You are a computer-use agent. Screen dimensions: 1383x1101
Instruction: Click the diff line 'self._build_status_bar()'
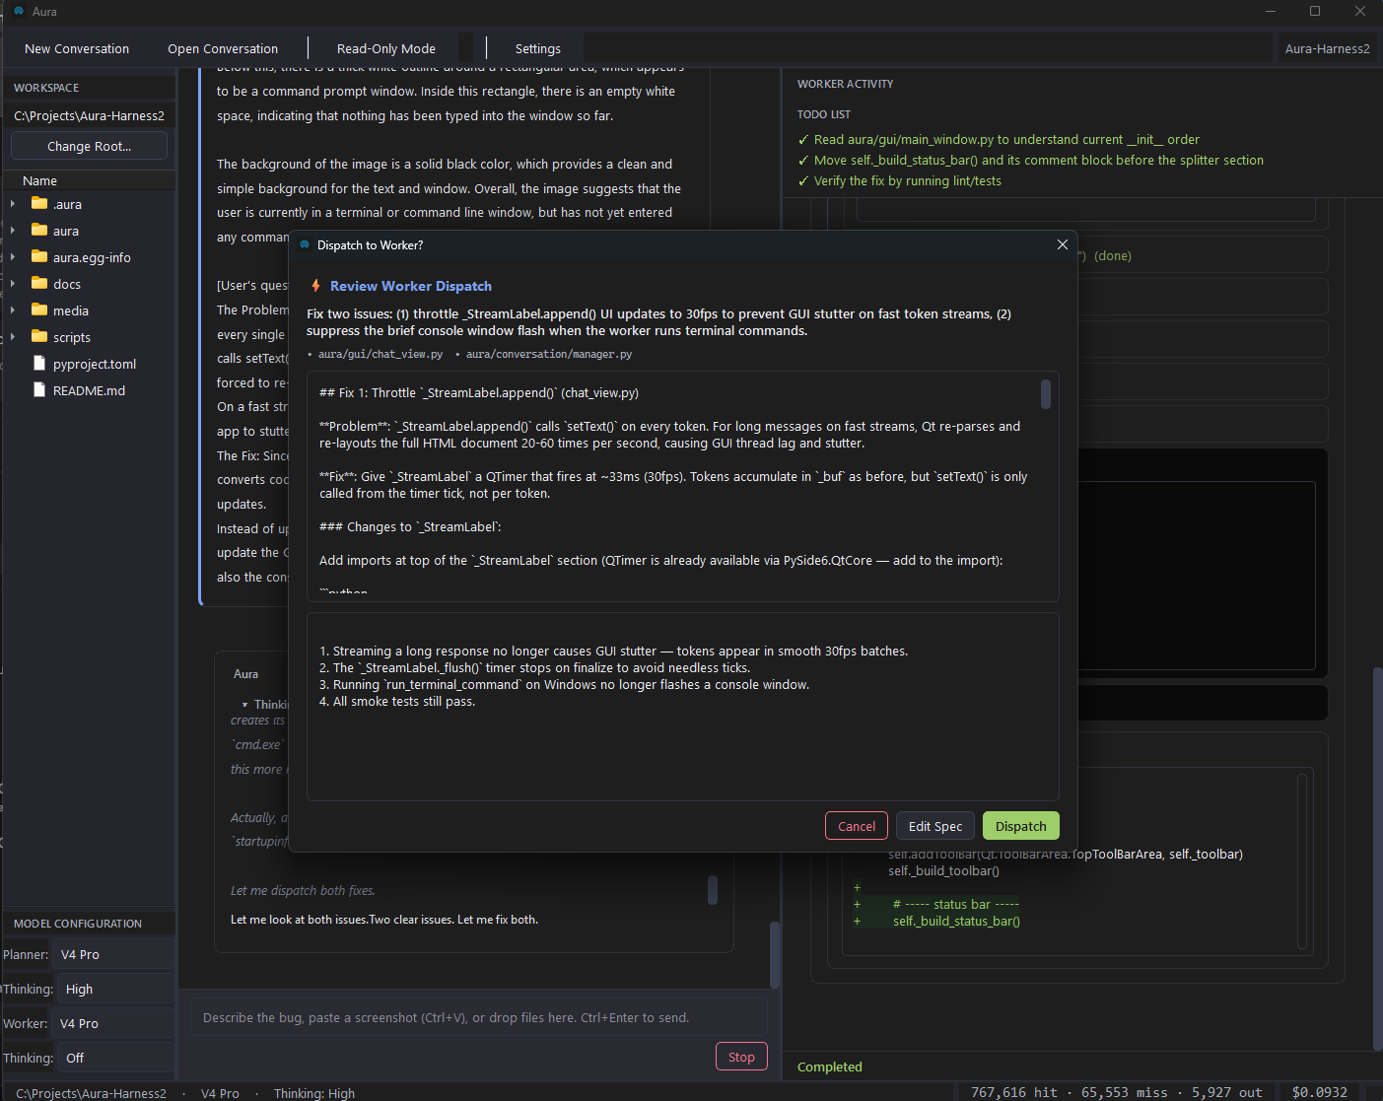(956, 921)
